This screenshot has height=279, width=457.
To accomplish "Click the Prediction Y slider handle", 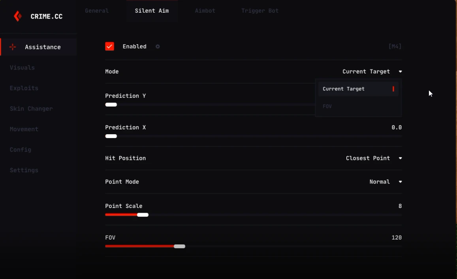I will 111,105.
